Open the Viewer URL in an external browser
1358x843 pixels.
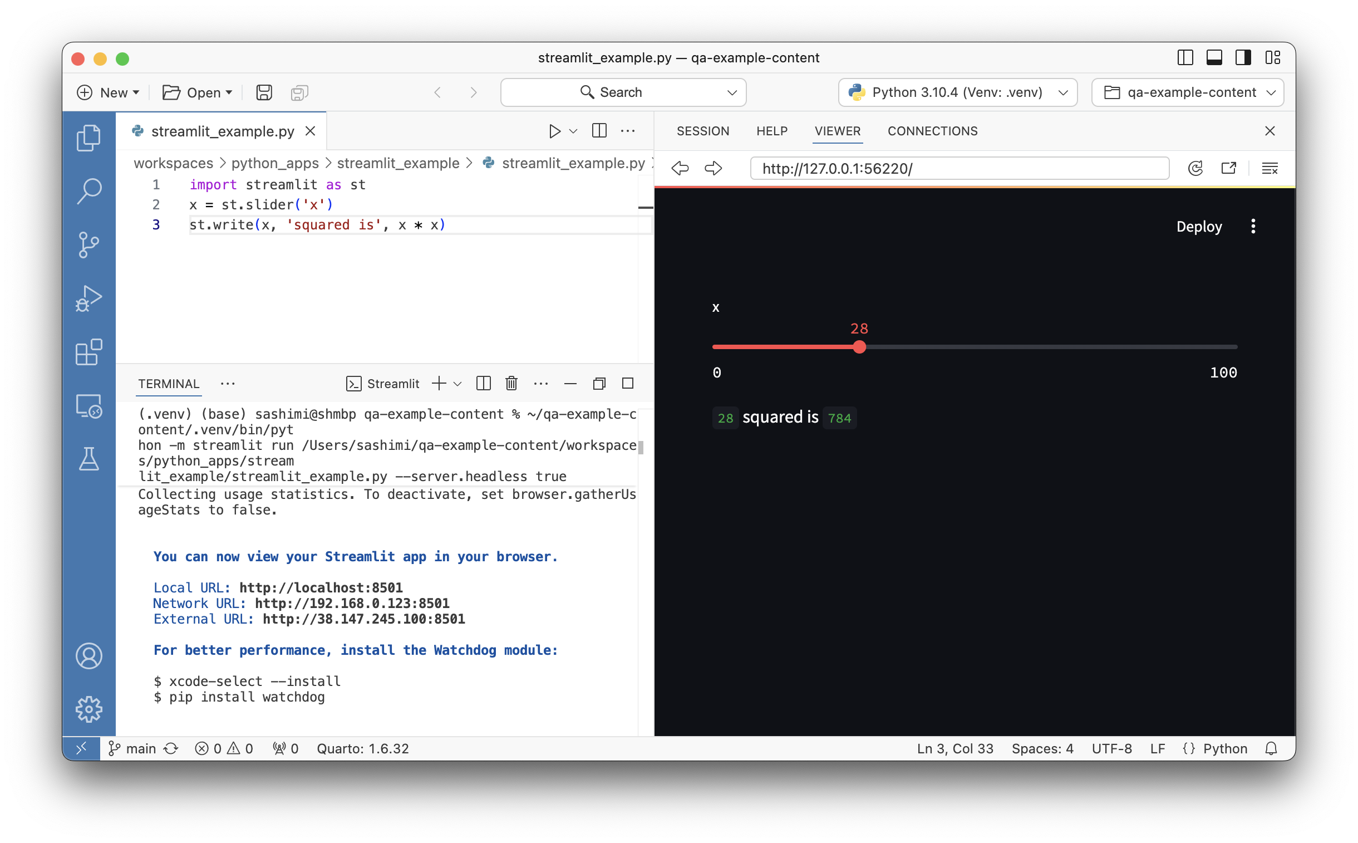tap(1229, 168)
